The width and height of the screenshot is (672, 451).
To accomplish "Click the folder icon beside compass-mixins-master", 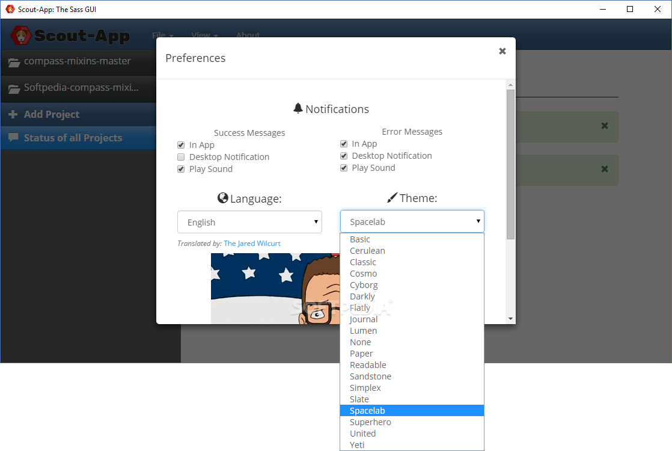I will click(x=14, y=63).
